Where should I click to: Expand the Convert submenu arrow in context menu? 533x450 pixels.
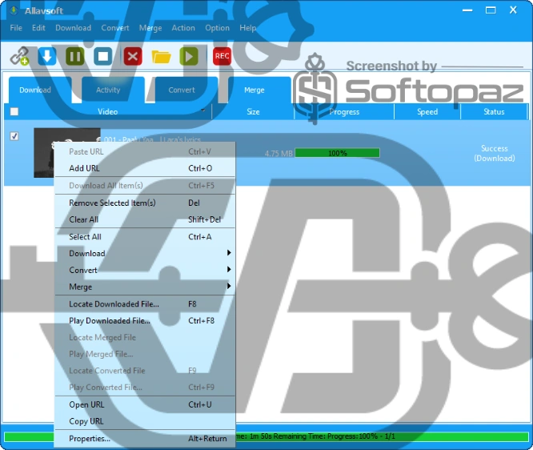[x=229, y=269]
